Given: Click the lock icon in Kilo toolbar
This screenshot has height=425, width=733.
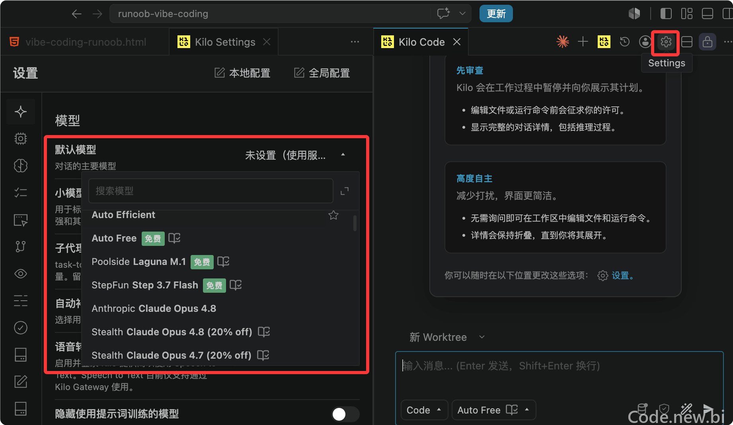Looking at the screenshot, I should tap(708, 42).
